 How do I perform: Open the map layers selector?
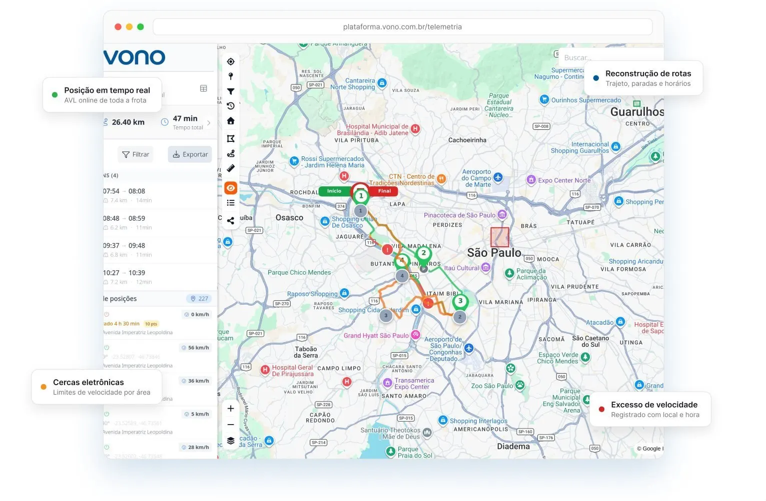(x=231, y=441)
